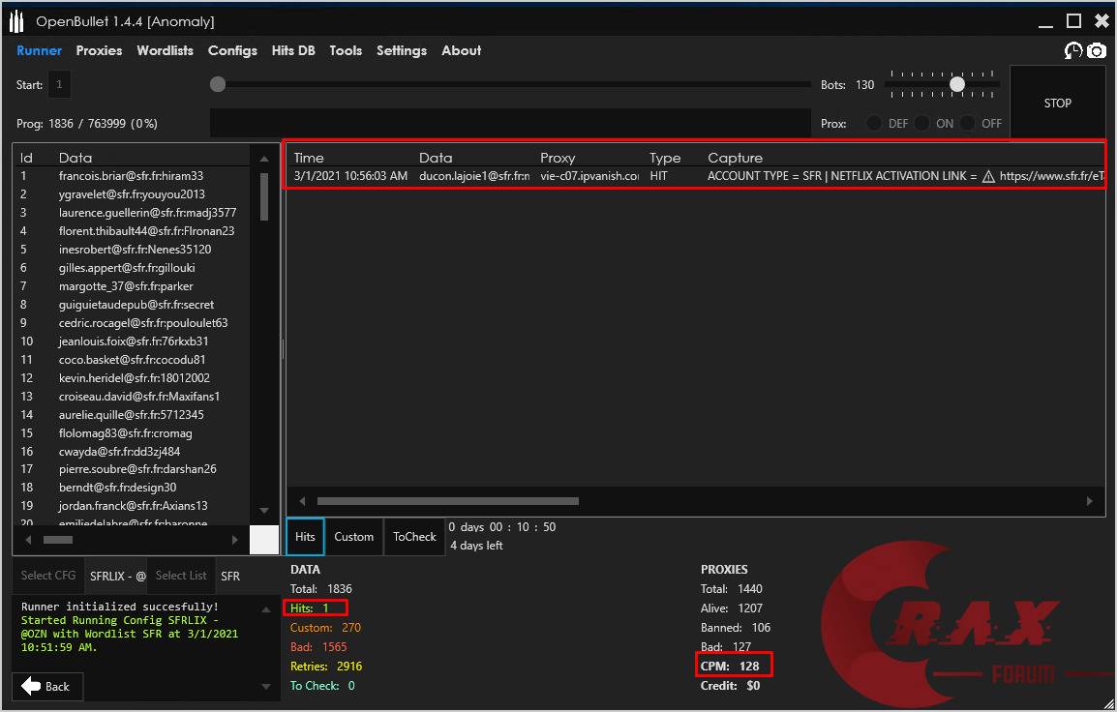Sort results by the Type column header

pos(665,158)
